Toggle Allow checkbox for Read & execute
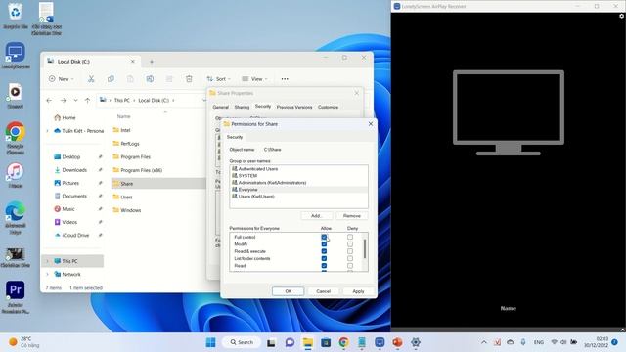Viewport: 626px width, 352px height. click(x=324, y=251)
